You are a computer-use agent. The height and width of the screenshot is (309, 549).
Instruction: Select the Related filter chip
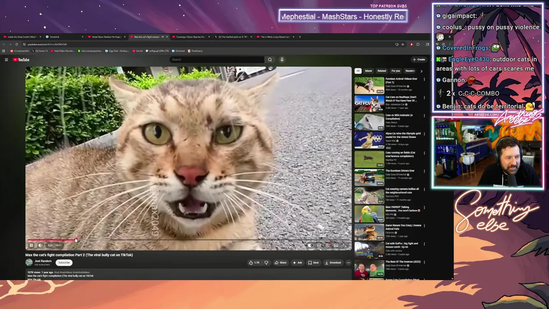(382, 71)
